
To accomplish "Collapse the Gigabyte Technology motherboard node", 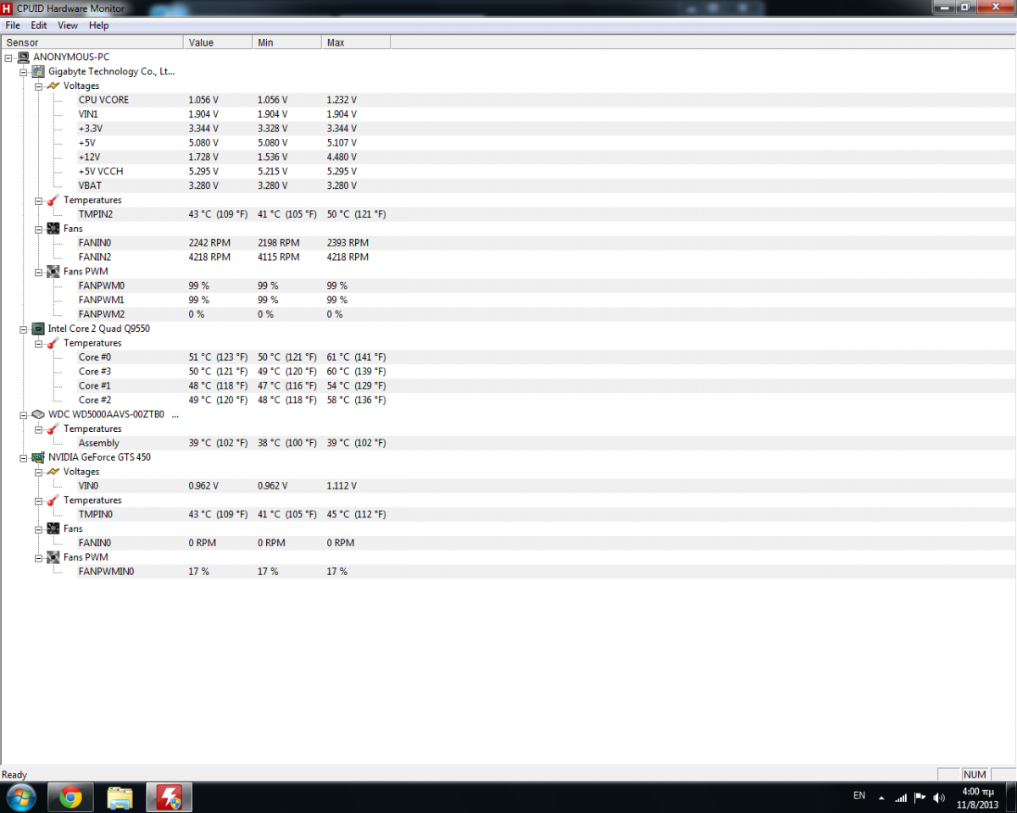I will [x=24, y=72].
